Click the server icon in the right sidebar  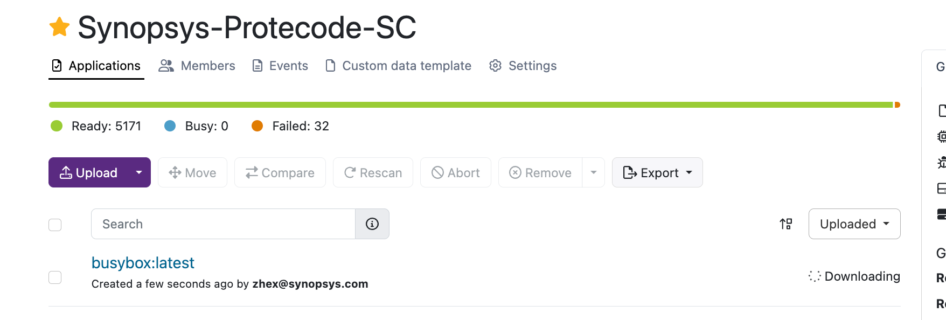(x=942, y=215)
